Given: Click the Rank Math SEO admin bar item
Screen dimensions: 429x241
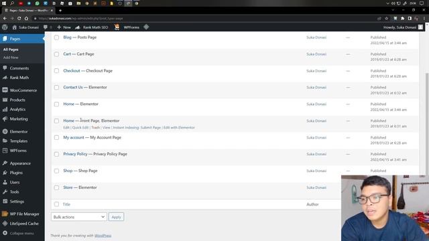Looking at the screenshot, I should point(92,27).
